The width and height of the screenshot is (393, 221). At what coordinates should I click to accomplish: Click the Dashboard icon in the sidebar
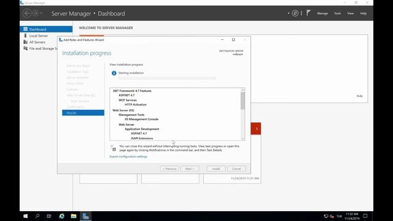pos(25,29)
